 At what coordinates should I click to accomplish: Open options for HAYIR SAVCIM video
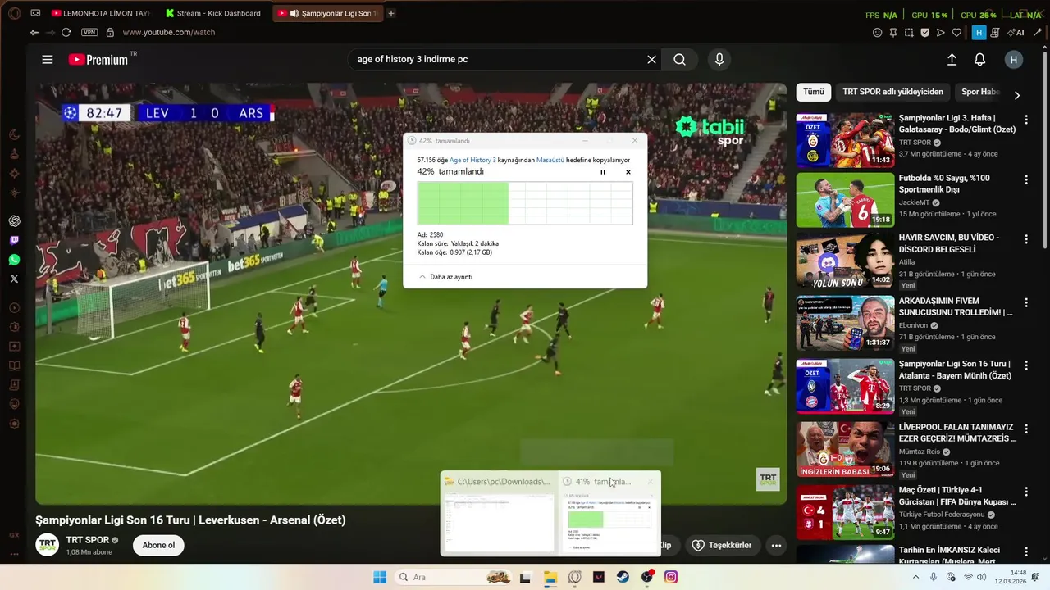click(1025, 239)
